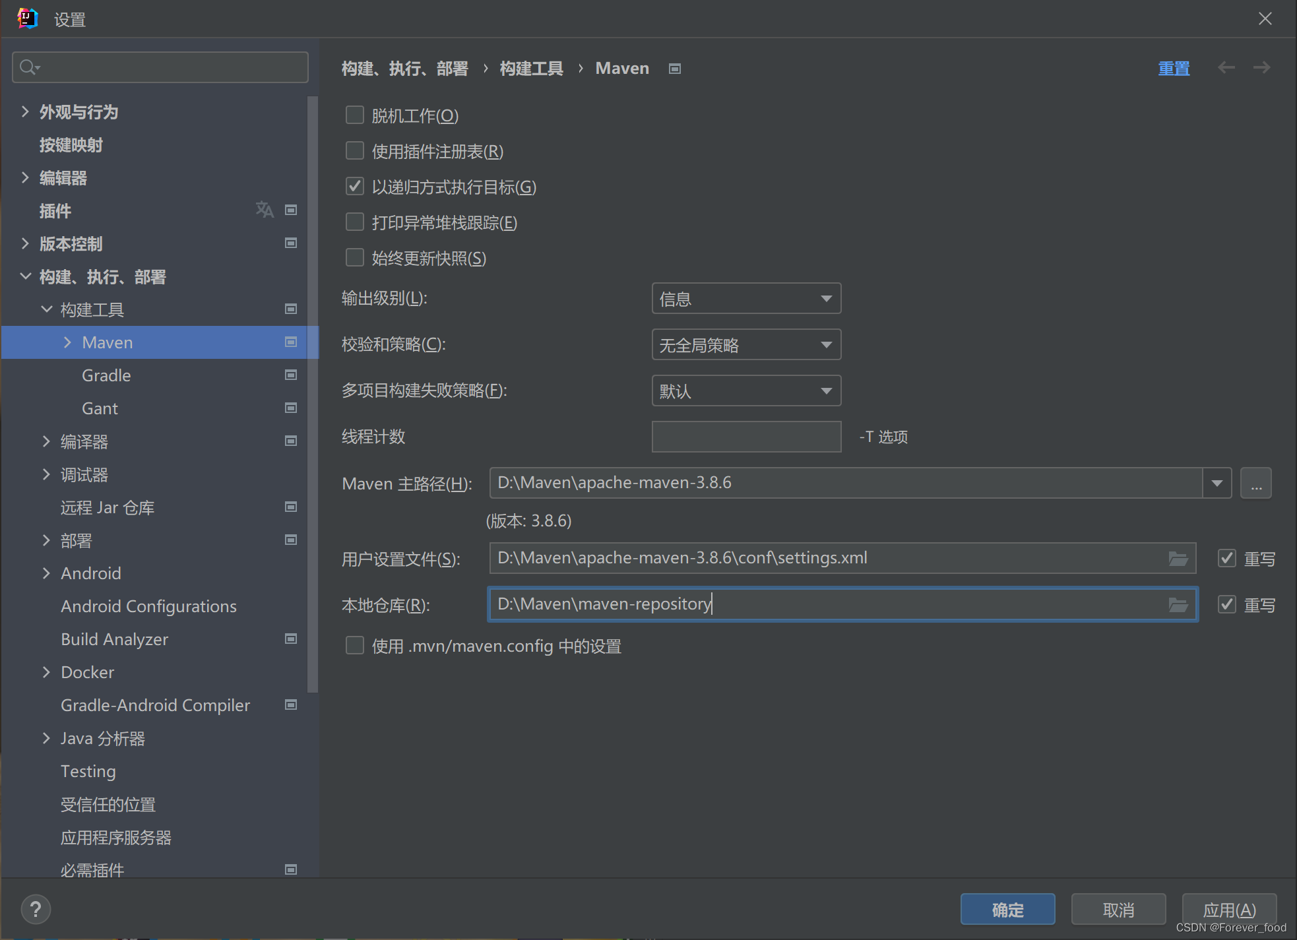1297x940 pixels.
Task: Click the folder browse icon for 本地仓库
Action: (x=1178, y=603)
